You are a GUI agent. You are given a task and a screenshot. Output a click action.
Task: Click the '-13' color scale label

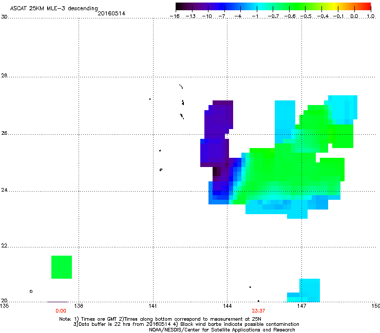pyautogui.click(x=191, y=16)
